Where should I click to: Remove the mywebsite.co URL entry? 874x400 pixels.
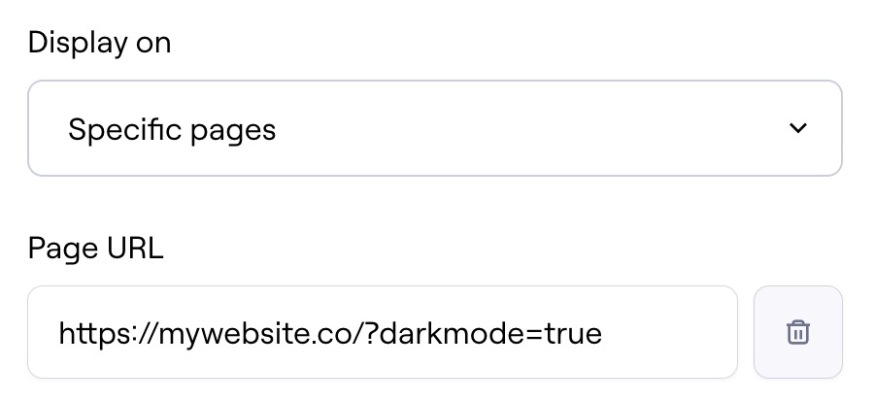(x=797, y=332)
